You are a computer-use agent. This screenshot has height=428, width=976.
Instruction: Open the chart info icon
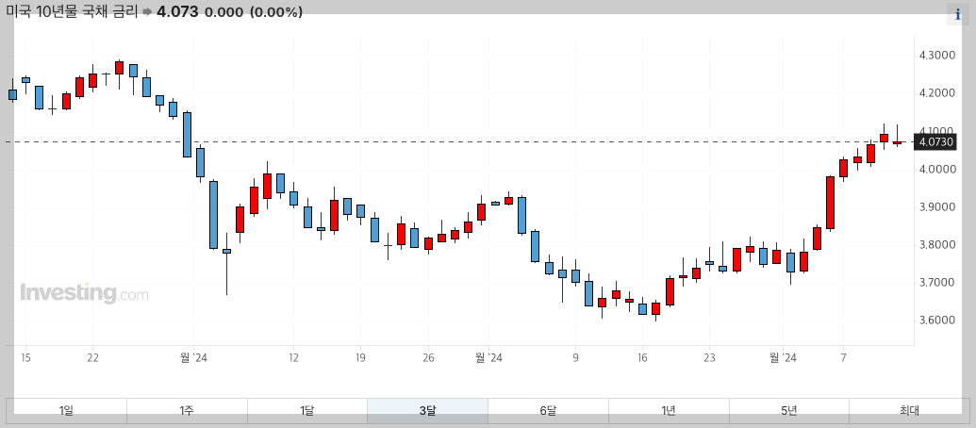coord(958,14)
